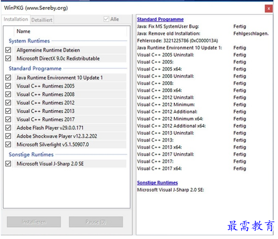278x239 pixels.
Task: Select Visual C++ Runtimes 2005 row text
Action: click(45, 86)
